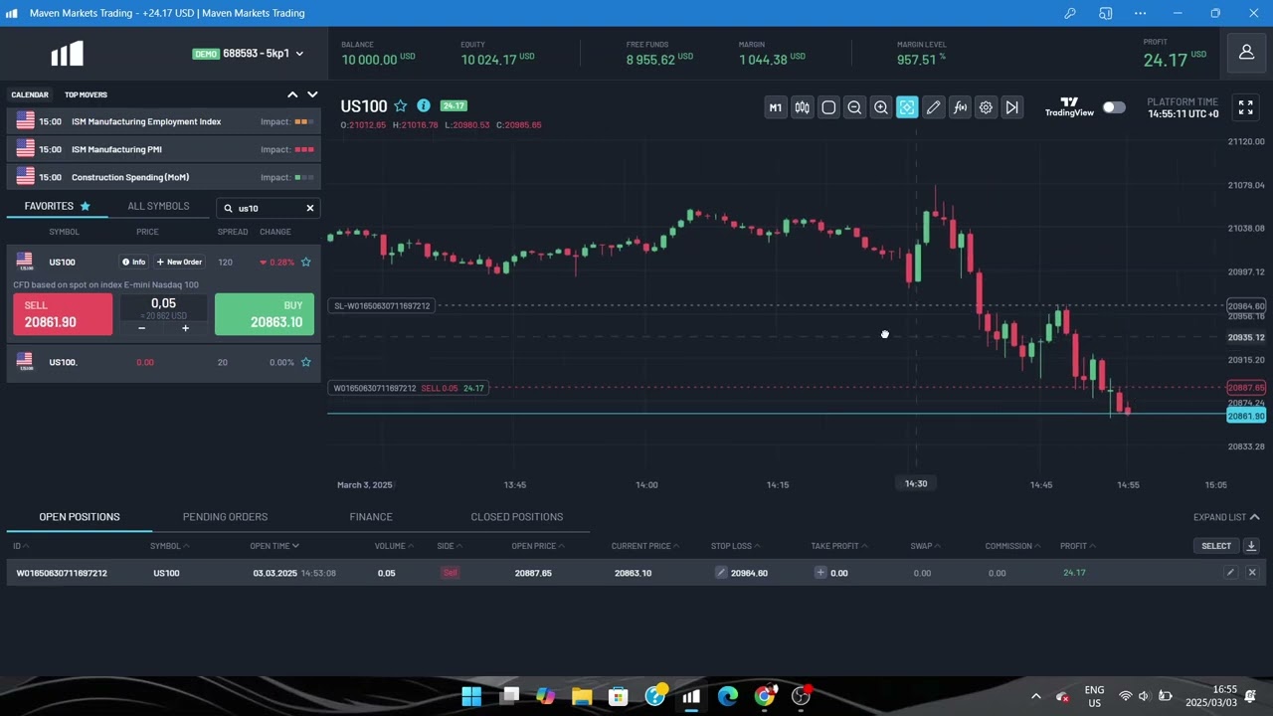Sort positions by Profit column
The height and width of the screenshot is (716, 1273).
[1078, 546]
